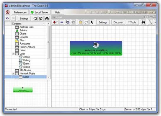This screenshot has height=116, width=161.
Task: Click the binoculars search icon in left toolbar
Action: [47, 18]
